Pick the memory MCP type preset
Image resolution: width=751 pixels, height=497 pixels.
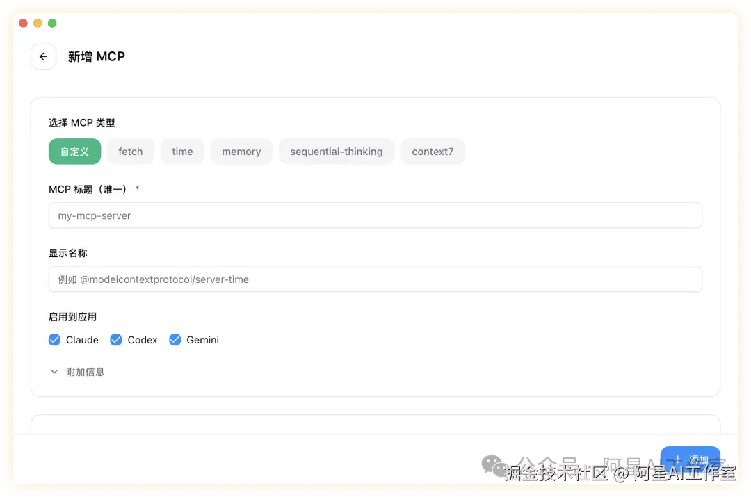point(241,152)
